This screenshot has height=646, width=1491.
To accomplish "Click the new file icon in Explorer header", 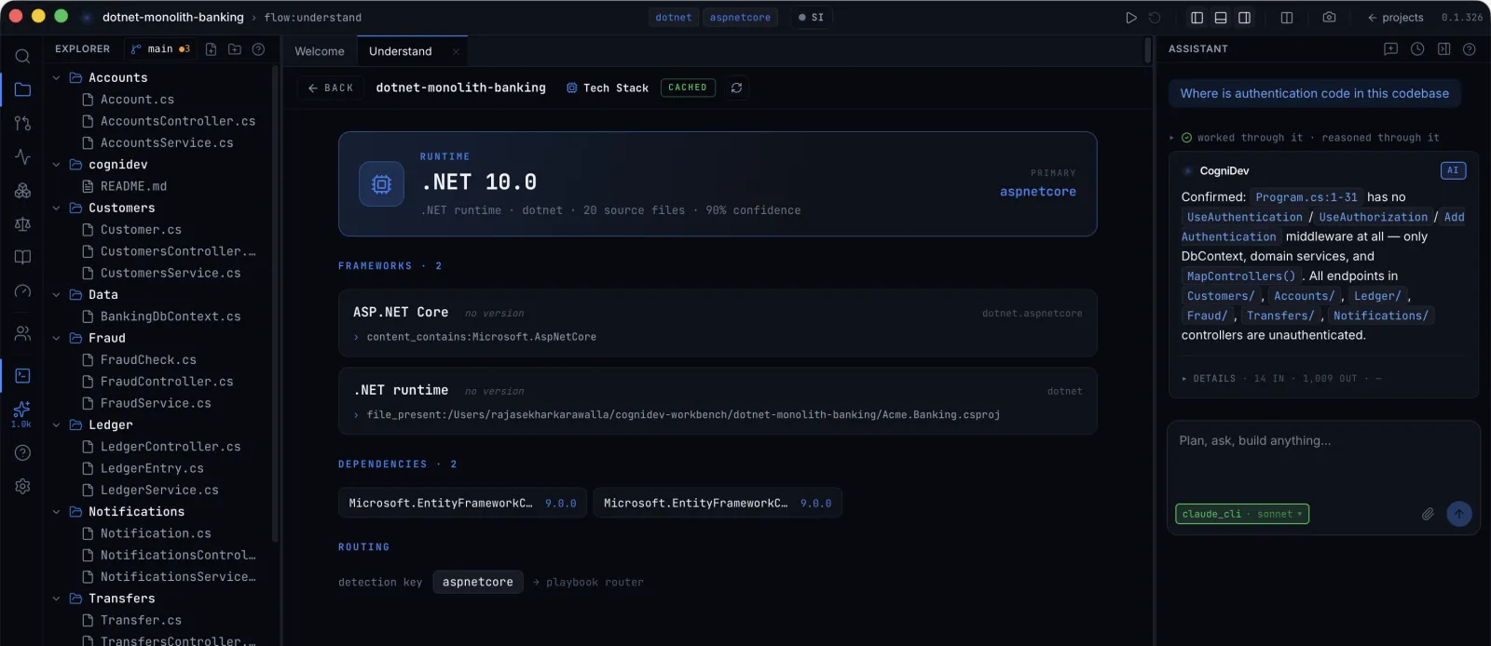I will pos(211,49).
